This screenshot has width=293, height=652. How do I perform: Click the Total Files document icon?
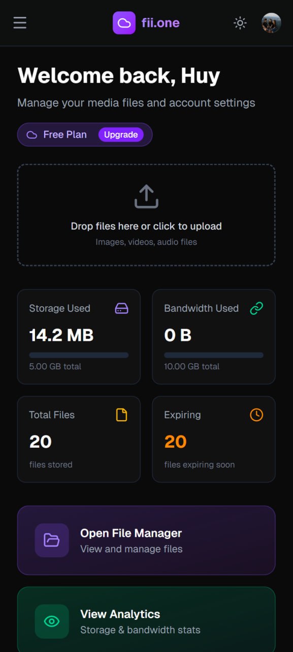tap(121, 415)
